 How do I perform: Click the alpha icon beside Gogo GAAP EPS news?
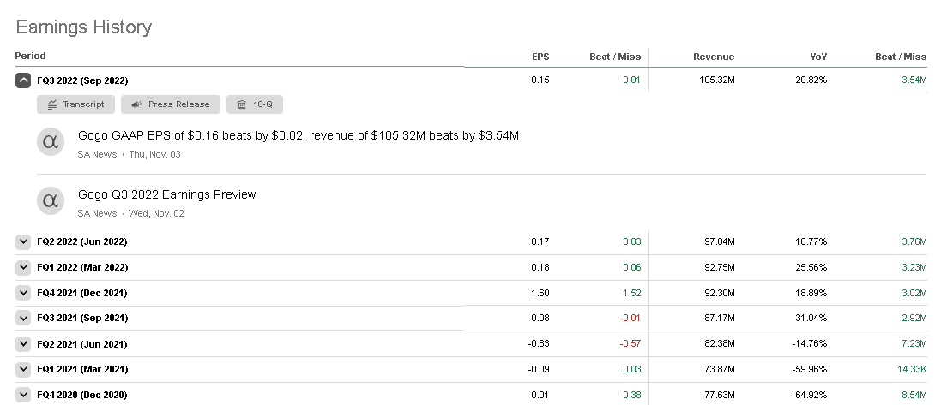point(51,141)
